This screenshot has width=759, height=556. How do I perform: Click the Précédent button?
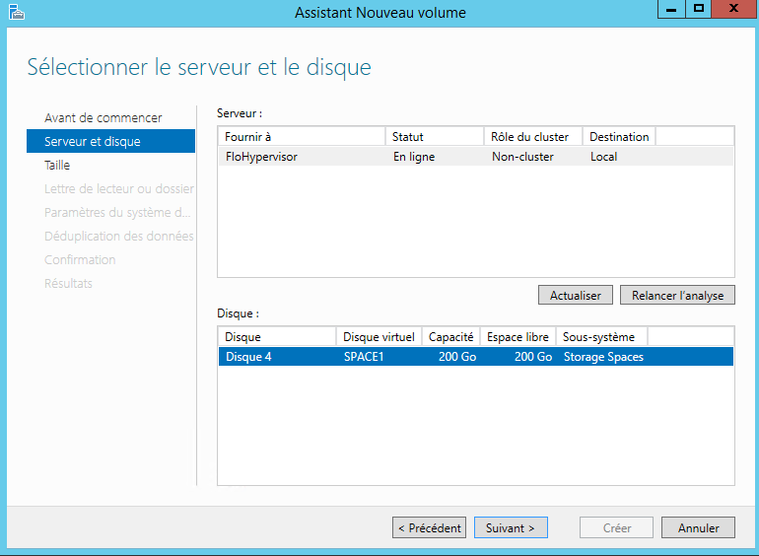(x=429, y=527)
